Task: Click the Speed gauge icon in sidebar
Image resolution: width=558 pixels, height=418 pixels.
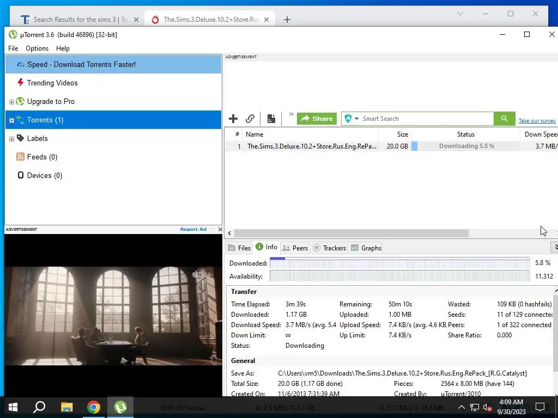Action: 21,64
